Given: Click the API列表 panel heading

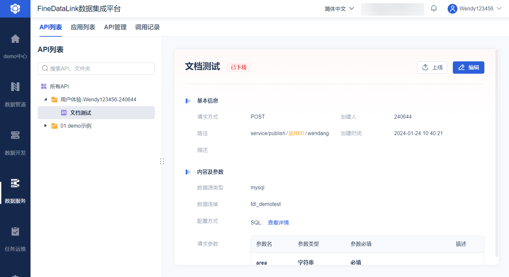Looking at the screenshot, I should pos(51,50).
